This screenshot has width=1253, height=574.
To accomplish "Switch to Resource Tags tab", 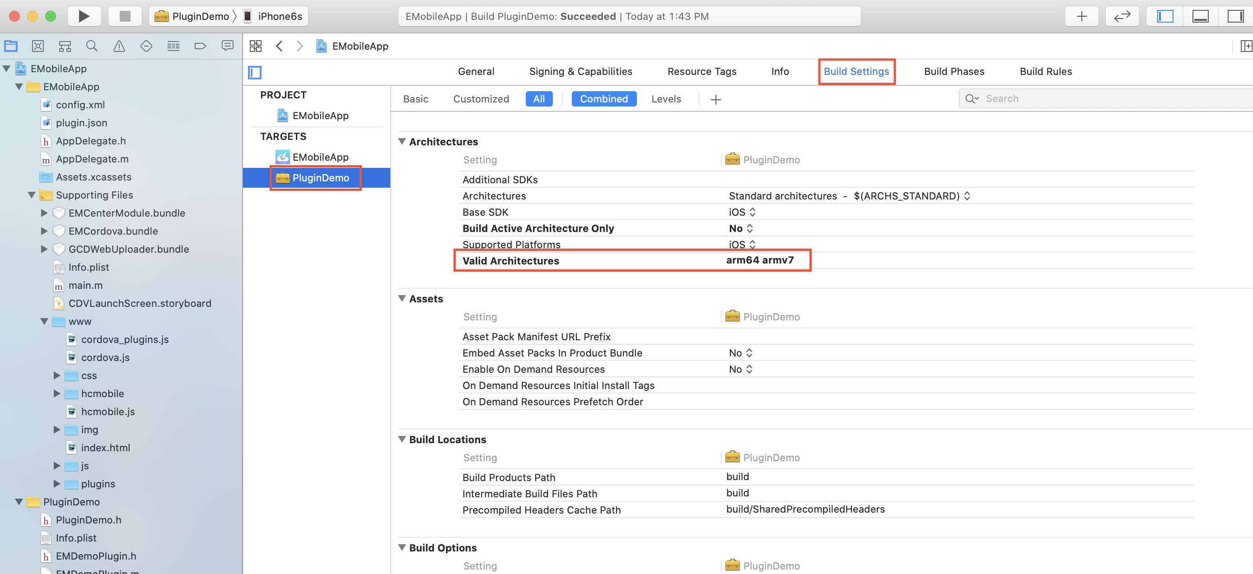I will tap(702, 71).
